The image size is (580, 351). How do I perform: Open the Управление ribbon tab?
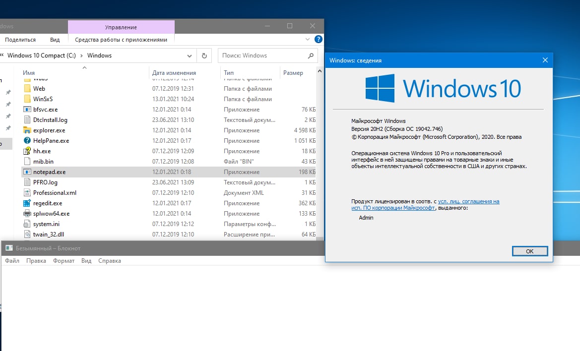click(121, 27)
